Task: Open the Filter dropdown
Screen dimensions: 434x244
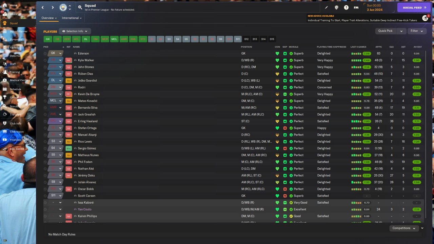Action: pos(417,31)
